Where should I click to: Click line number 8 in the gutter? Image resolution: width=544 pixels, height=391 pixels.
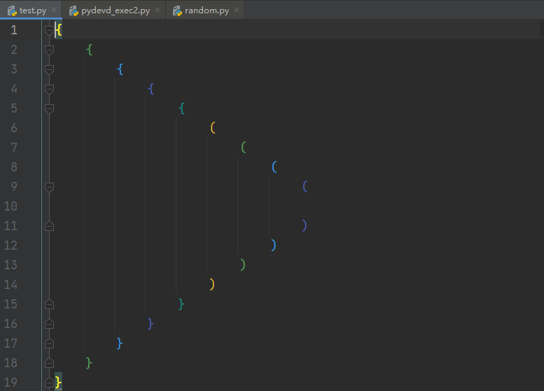pyautogui.click(x=14, y=167)
